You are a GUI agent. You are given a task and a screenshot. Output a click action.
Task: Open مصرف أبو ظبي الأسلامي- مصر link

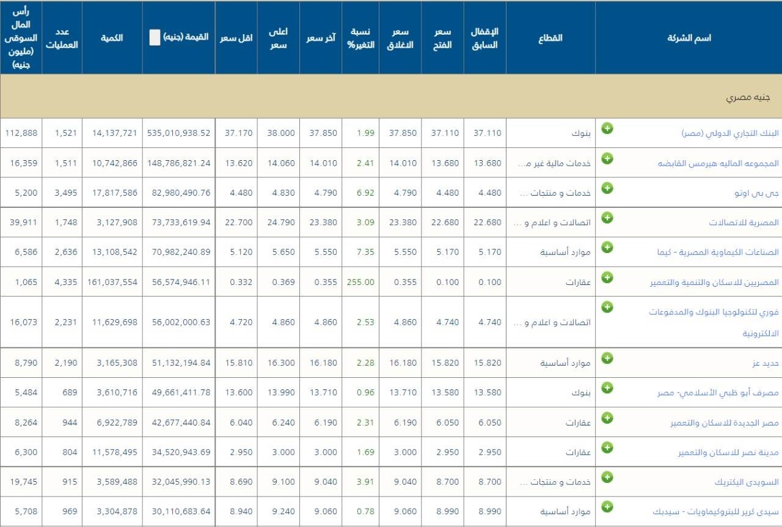pos(718,392)
